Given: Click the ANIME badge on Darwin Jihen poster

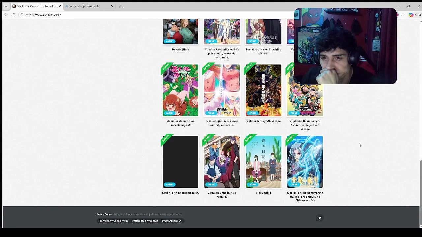Looking at the screenshot, I should coord(169,41).
